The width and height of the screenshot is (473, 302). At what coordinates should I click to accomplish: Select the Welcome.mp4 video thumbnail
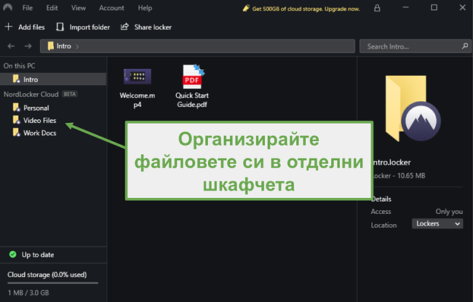pyautogui.click(x=138, y=76)
